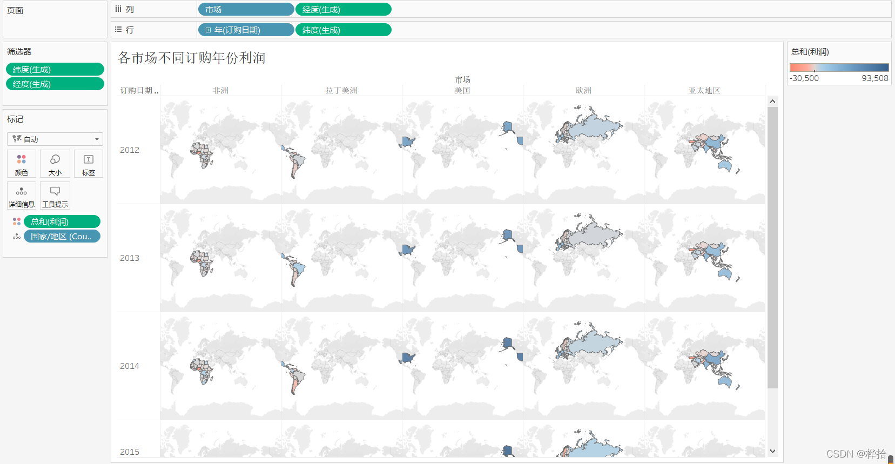Viewport: 895px width, 464px height.
Task: Click the 2013 row label
Action: point(130,258)
